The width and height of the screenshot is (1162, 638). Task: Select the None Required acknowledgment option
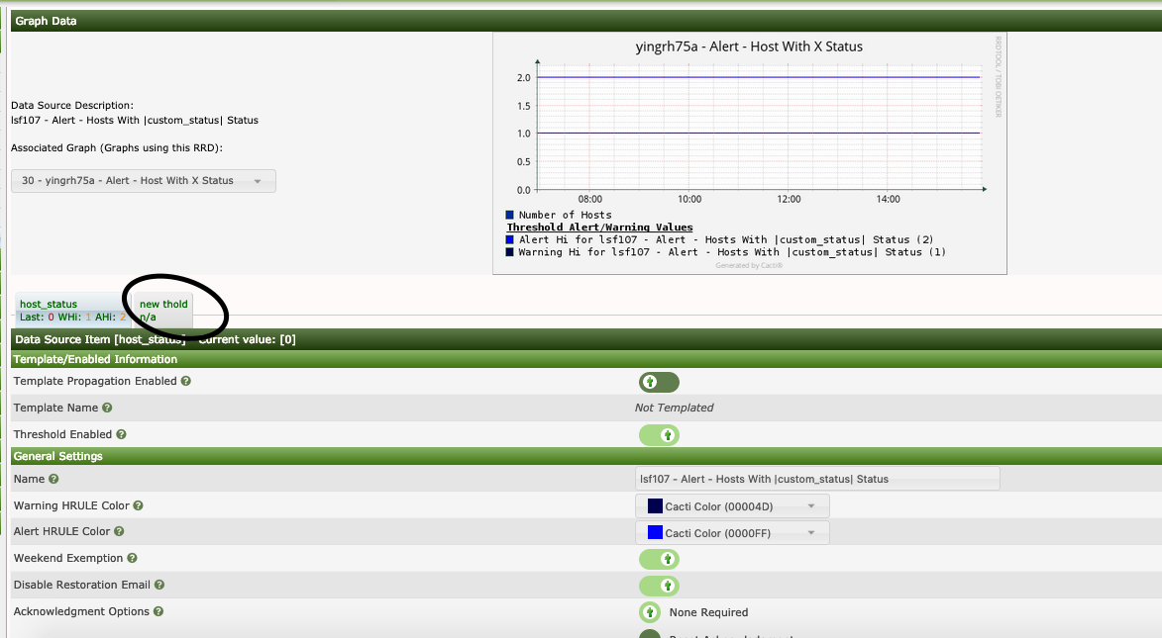(650, 611)
